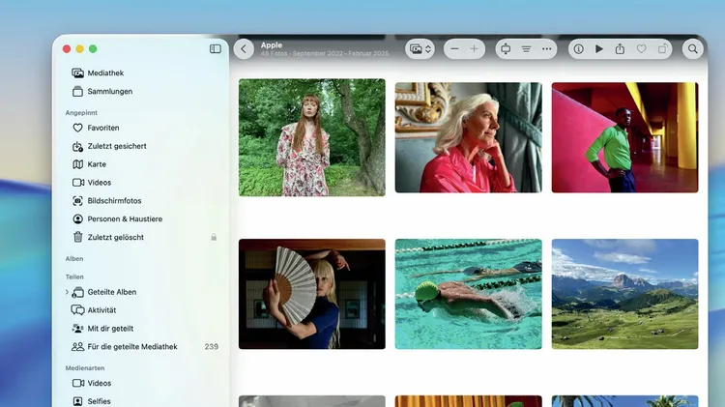
Task: Select Mediathek in the sidebar
Action: (104, 73)
